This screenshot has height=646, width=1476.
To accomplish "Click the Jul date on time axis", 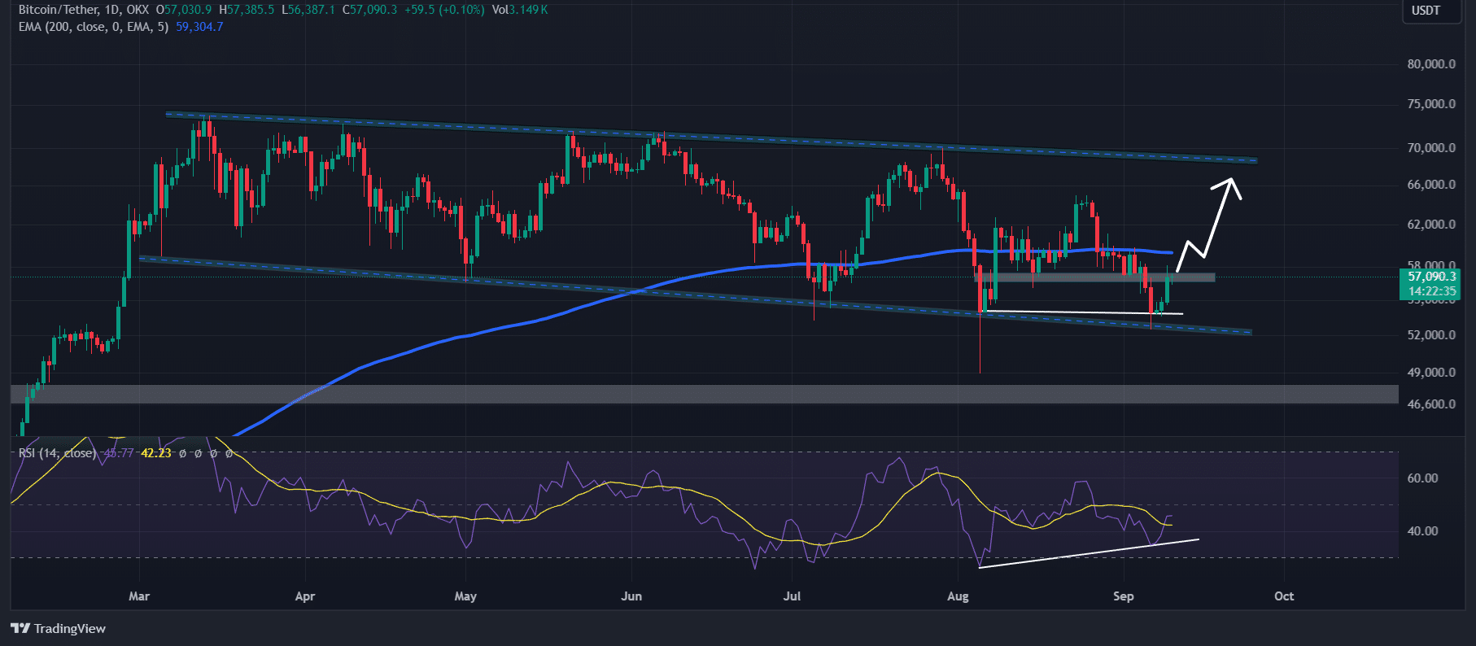I will pos(792,596).
